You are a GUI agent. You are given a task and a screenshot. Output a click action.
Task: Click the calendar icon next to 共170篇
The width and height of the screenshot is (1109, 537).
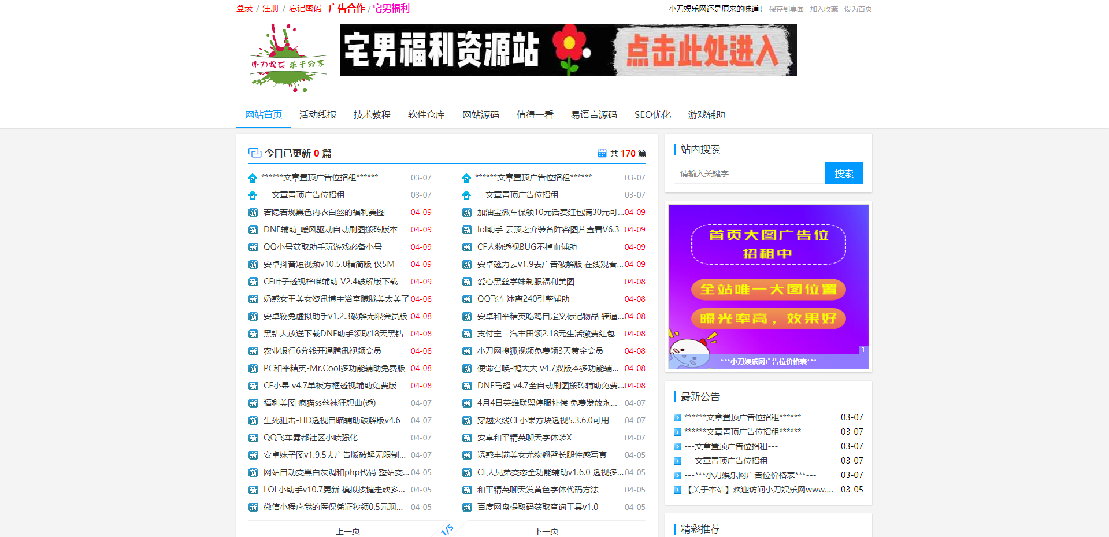(x=601, y=153)
